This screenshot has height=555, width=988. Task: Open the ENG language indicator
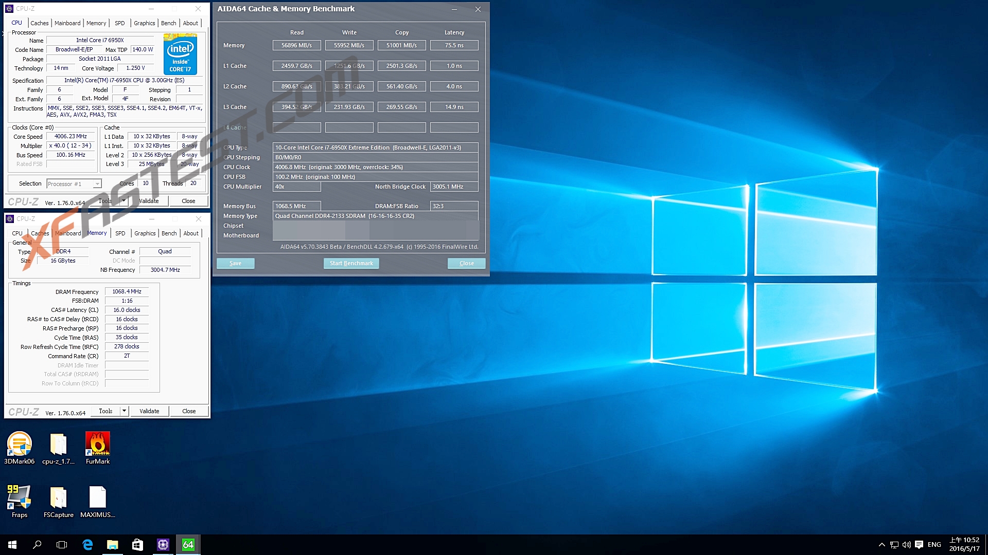click(934, 545)
